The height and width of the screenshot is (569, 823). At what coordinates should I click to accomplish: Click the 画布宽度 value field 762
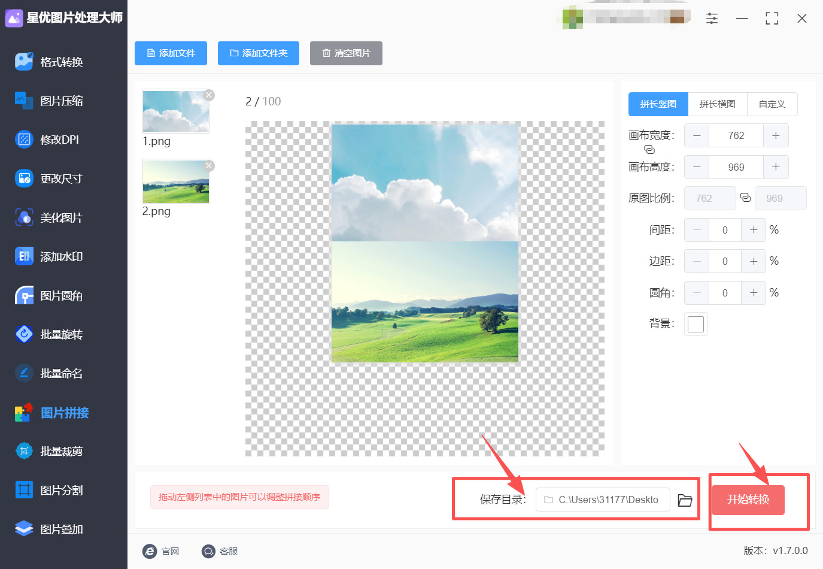(x=736, y=136)
